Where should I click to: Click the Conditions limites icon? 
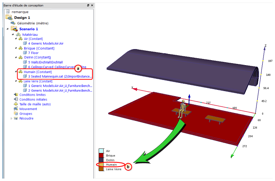(16, 95)
